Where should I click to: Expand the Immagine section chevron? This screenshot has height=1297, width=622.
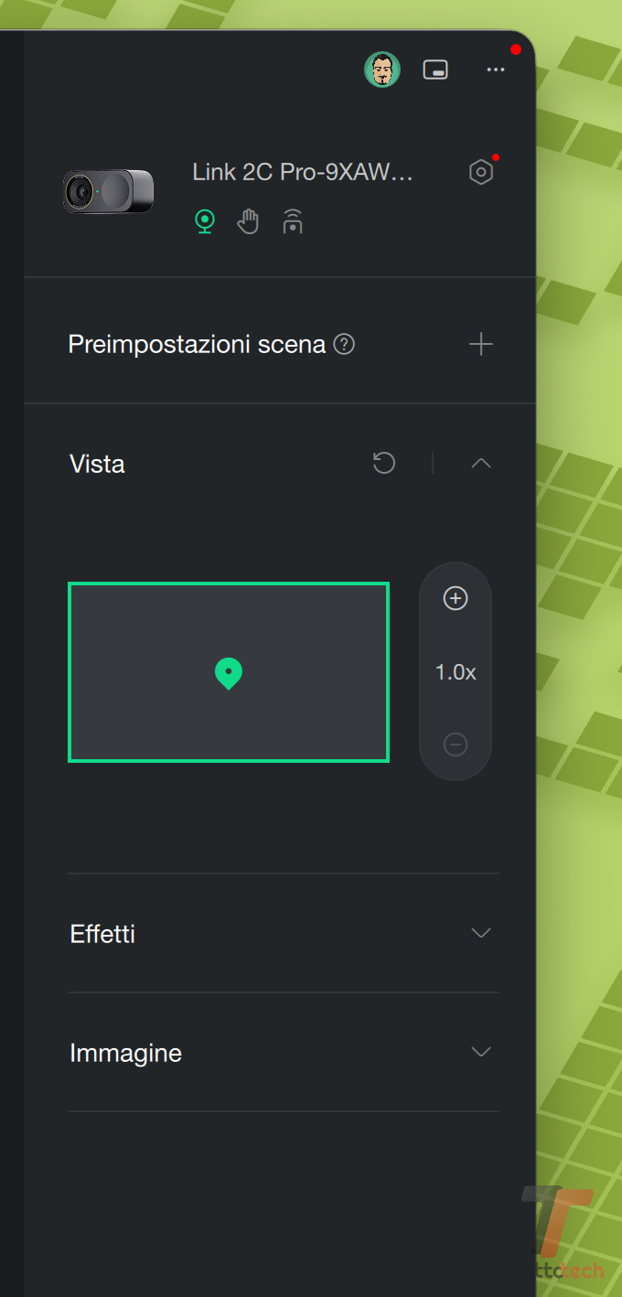pos(481,1052)
